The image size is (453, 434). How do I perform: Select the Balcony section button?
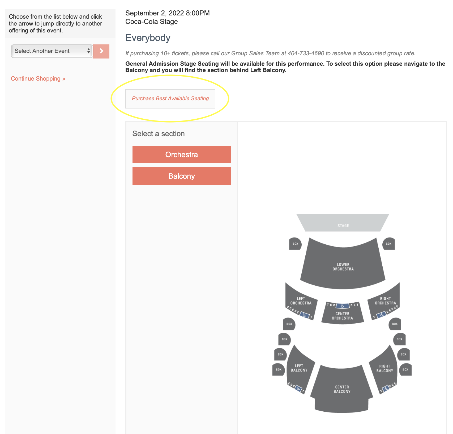tap(182, 176)
